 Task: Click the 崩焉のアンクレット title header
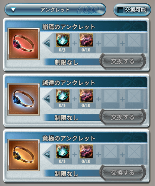(x=69, y=27)
